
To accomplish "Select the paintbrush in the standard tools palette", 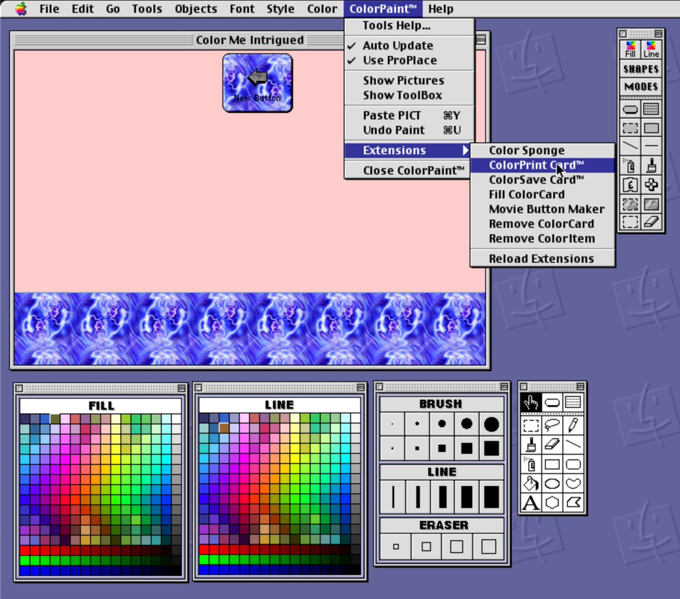I will [531, 444].
